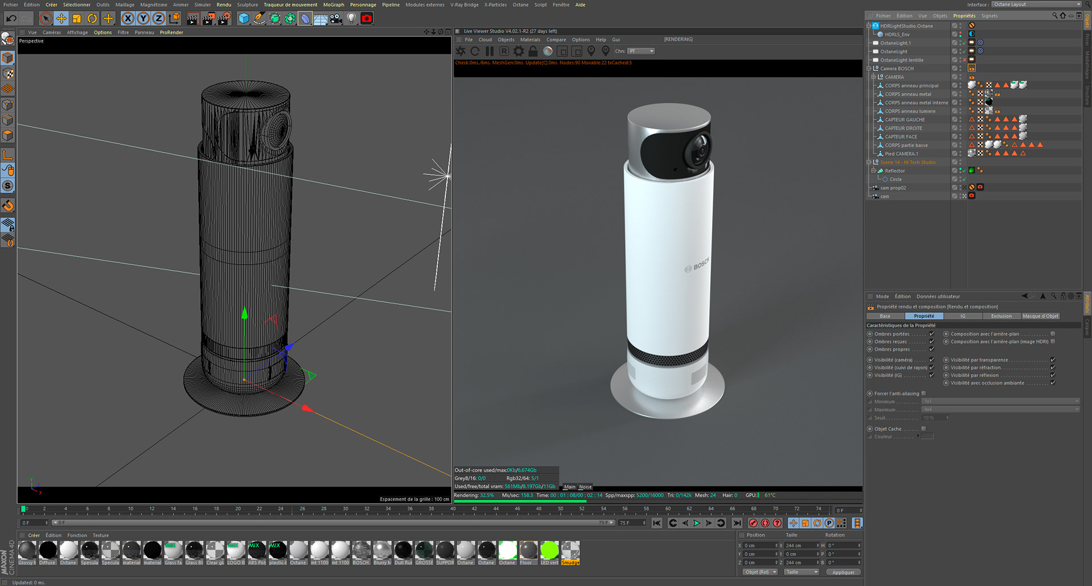Enable Forcer l'anti-aliasing checkbox
The height and width of the screenshot is (586, 1092).
pos(924,394)
